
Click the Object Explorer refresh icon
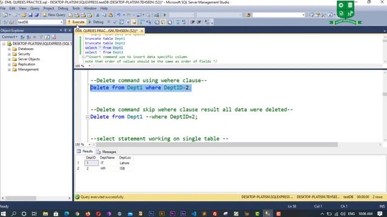click(47, 37)
